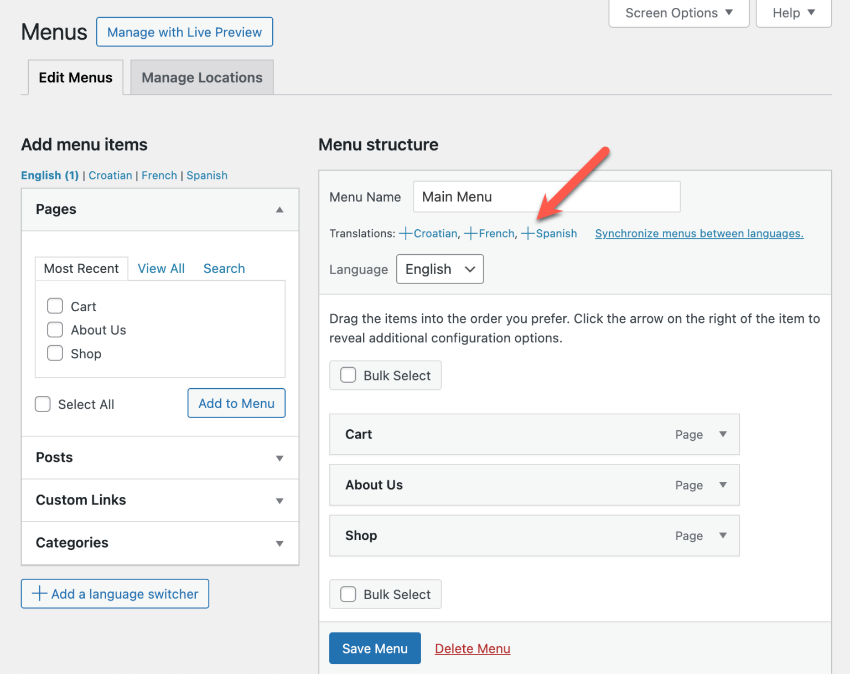Click the Save Menu button
The height and width of the screenshot is (674, 850).
(375, 648)
